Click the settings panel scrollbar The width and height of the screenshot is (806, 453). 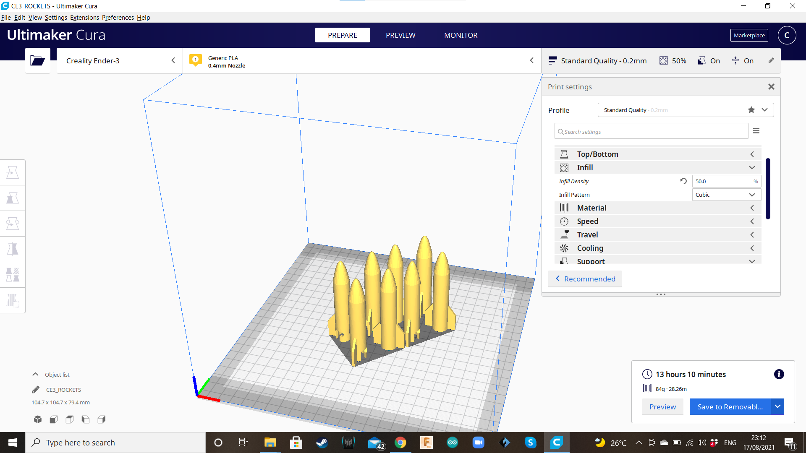click(x=767, y=189)
